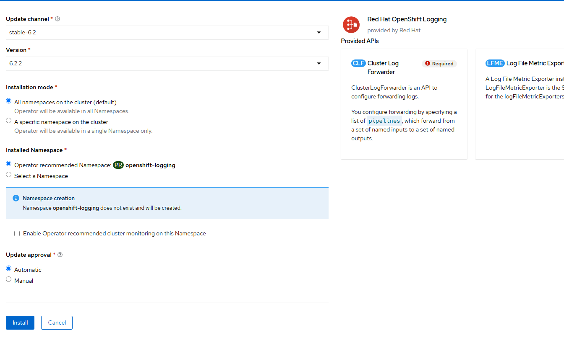
Task: Click 'Operator will be available in a single Namespace only' text
Action: pos(84,131)
